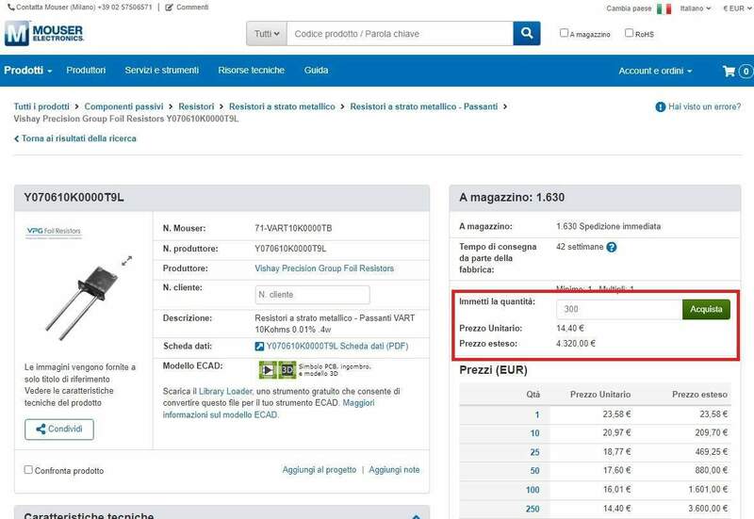This screenshot has height=519, width=754.
Task: Click the VPG Foil Resistors logo
Action: 54,231
